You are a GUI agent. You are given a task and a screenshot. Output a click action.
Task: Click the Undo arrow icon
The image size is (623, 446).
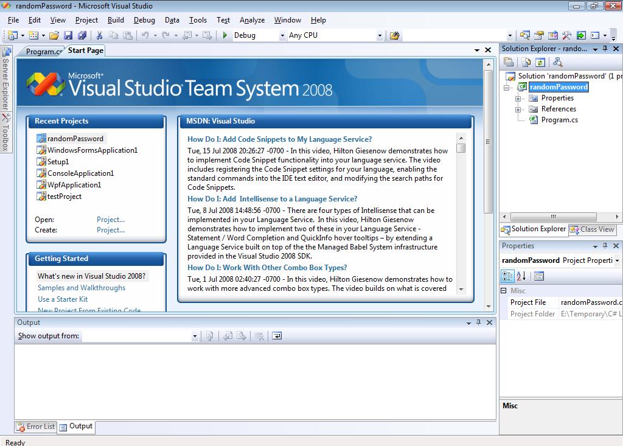click(145, 35)
